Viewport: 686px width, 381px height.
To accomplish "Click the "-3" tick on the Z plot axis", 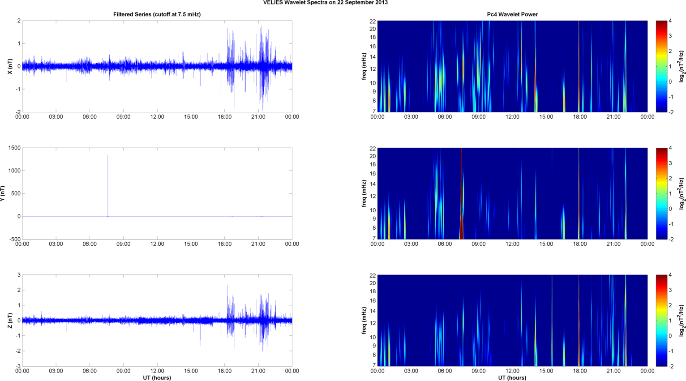I will [18, 366].
